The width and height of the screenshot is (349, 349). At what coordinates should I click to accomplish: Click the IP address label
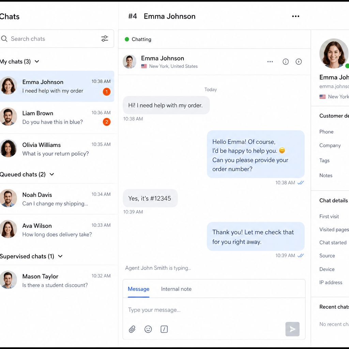point(331,283)
